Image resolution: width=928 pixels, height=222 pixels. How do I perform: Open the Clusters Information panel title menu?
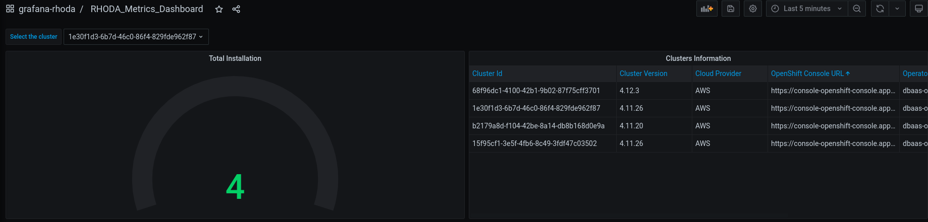(698, 58)
